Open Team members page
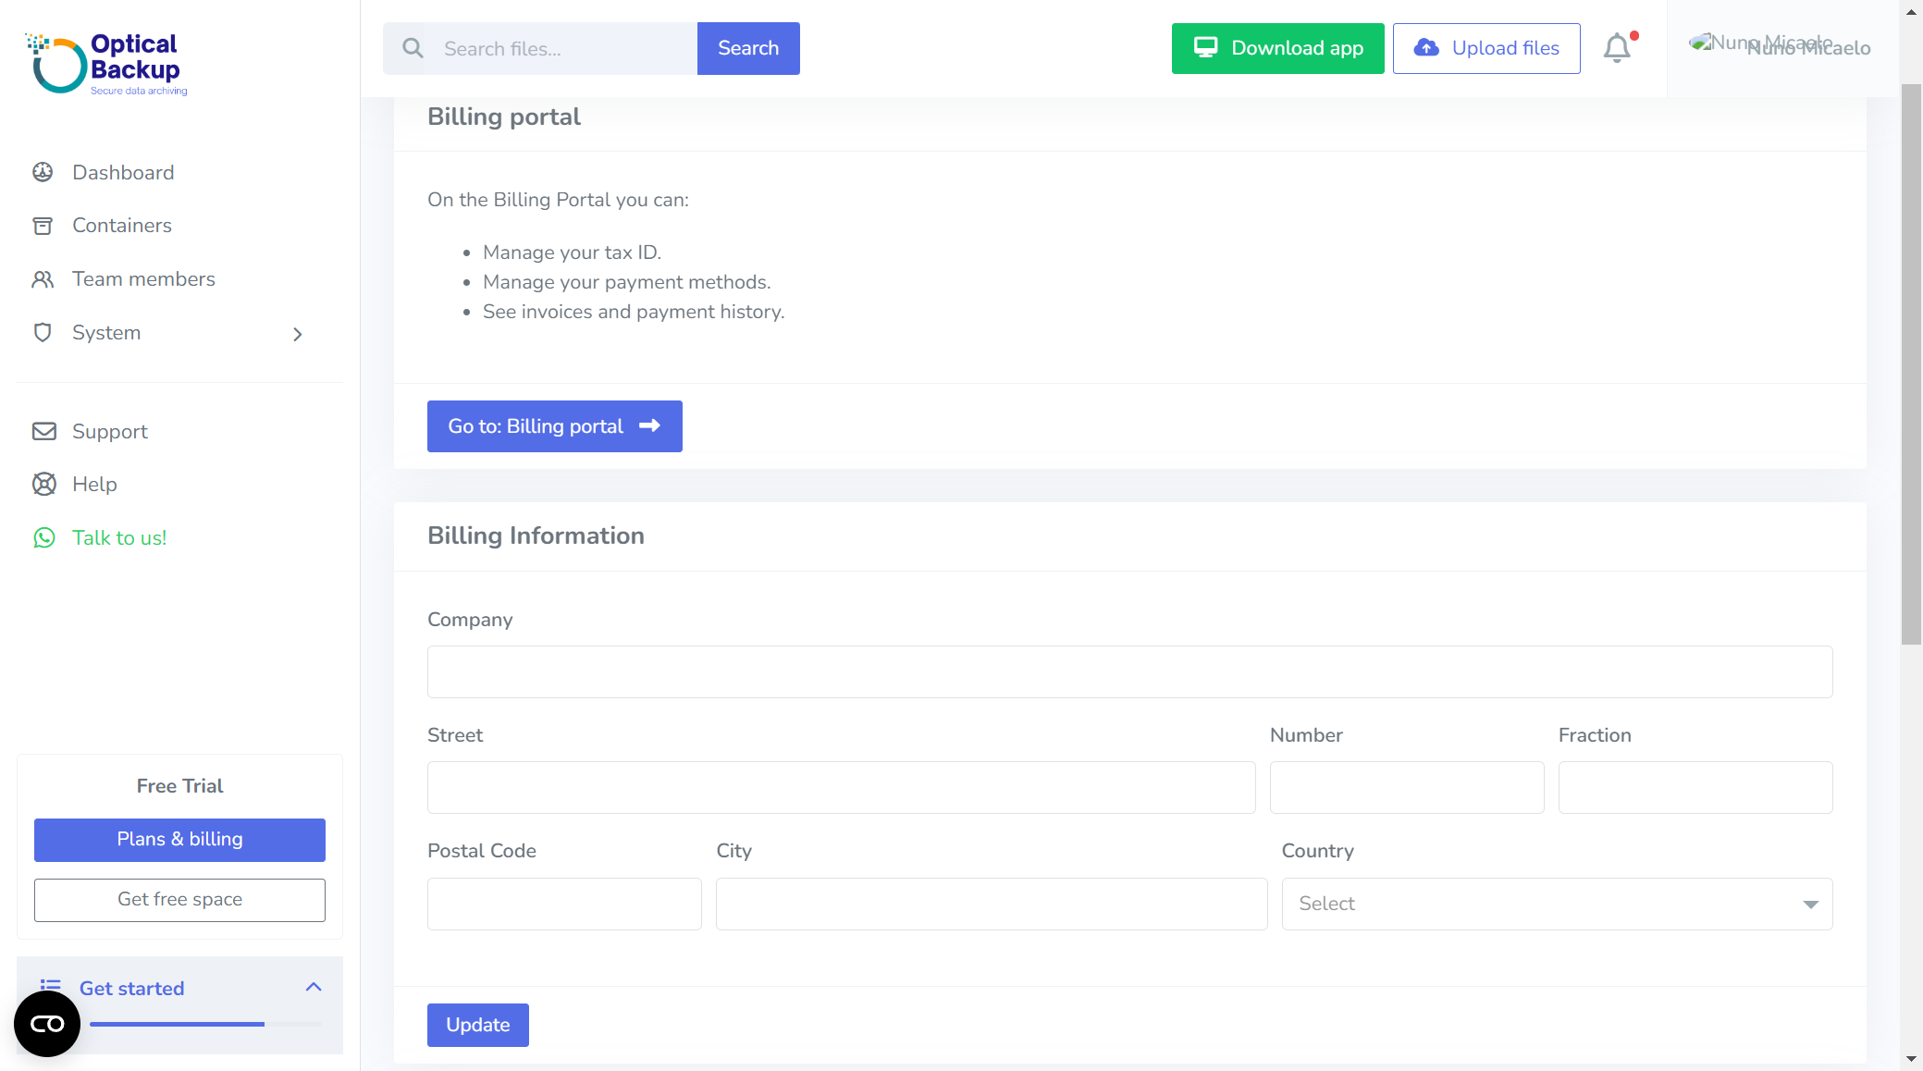 [143, 279]
